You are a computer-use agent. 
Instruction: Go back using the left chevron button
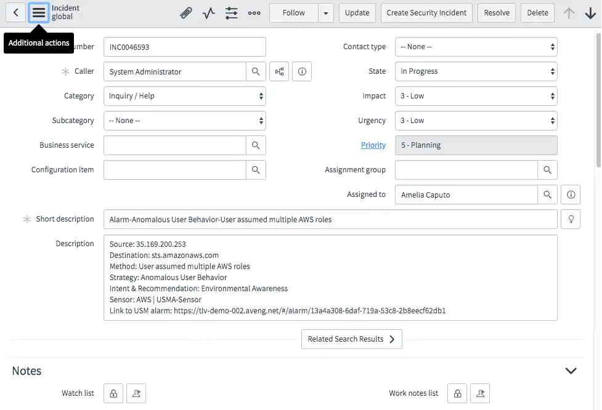pyautogui.click(x=16, y=13)
